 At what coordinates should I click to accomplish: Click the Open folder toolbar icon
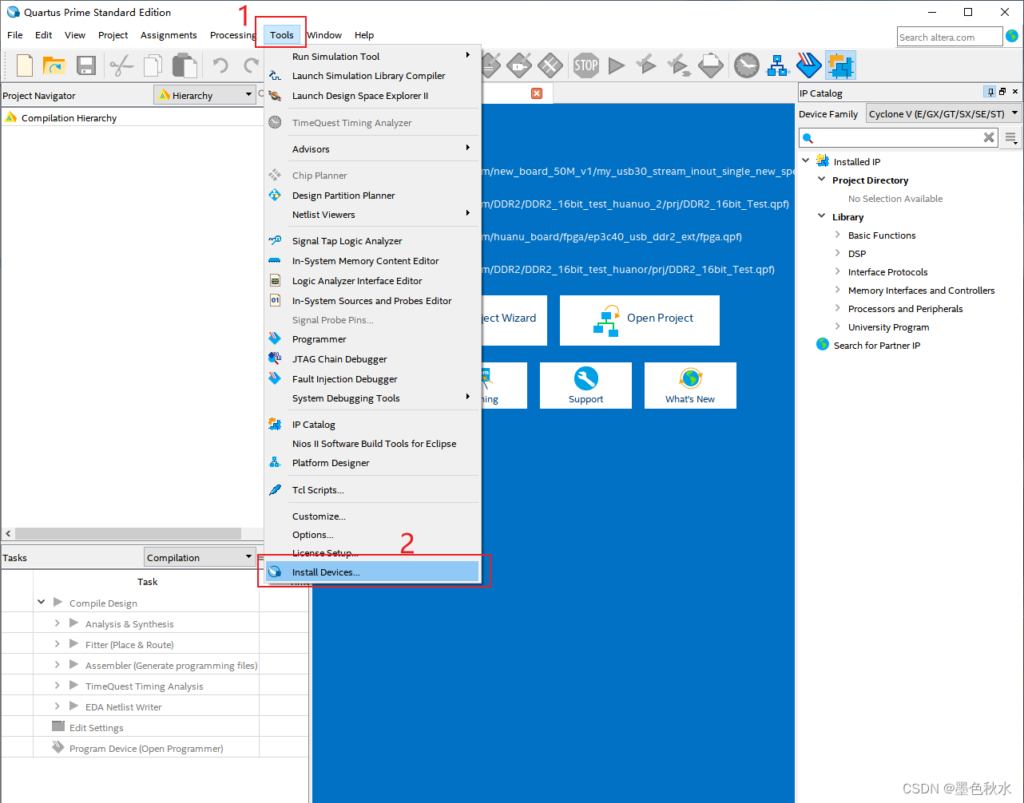click(x=54, y=65)
